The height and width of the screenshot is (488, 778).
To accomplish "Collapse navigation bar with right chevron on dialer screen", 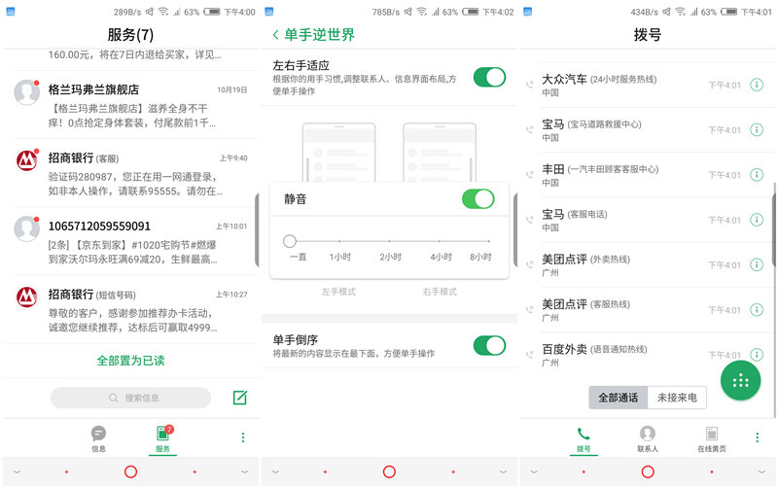I will [761, 471].
